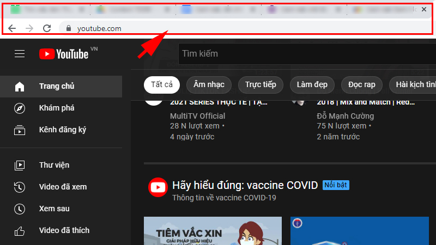The height and width of the screenshot is (245, 436).
Task: Click the compass icon for Khám phá
Action: pyautogui.click(x=20, y=108)
